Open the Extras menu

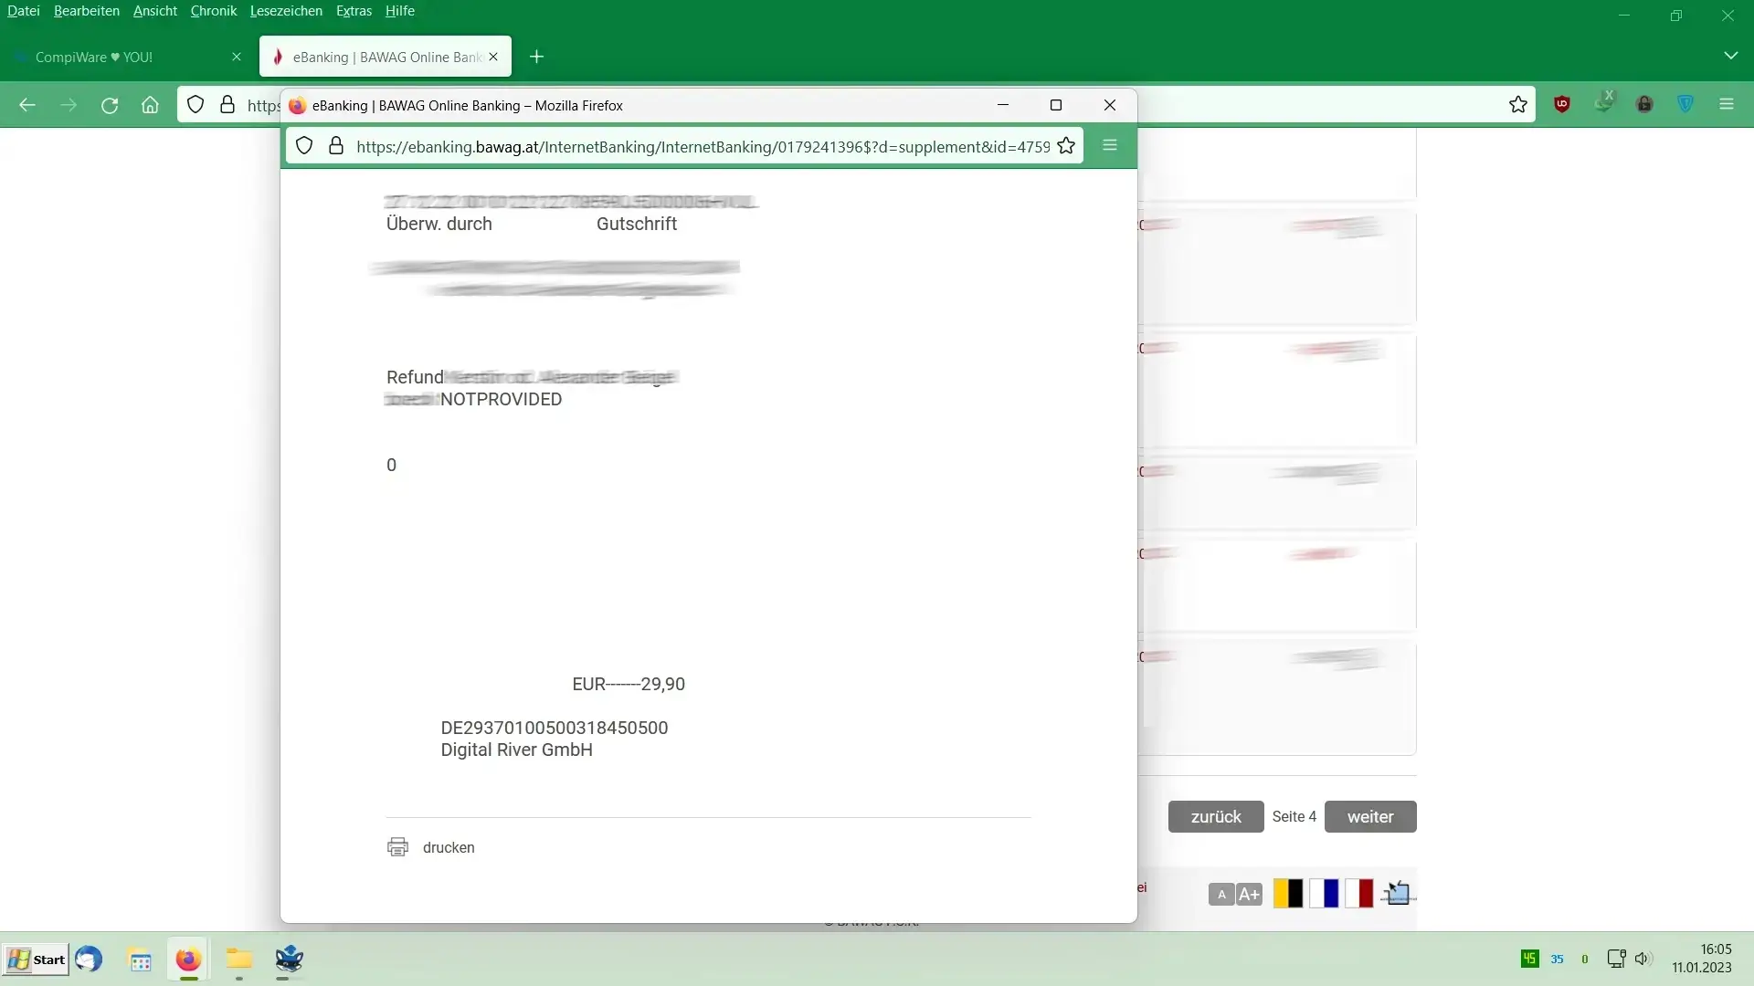point(354,11)
